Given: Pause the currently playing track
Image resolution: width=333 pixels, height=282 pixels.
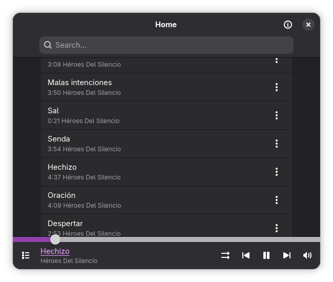Looking at the screenshot, I should pos(266,255).
